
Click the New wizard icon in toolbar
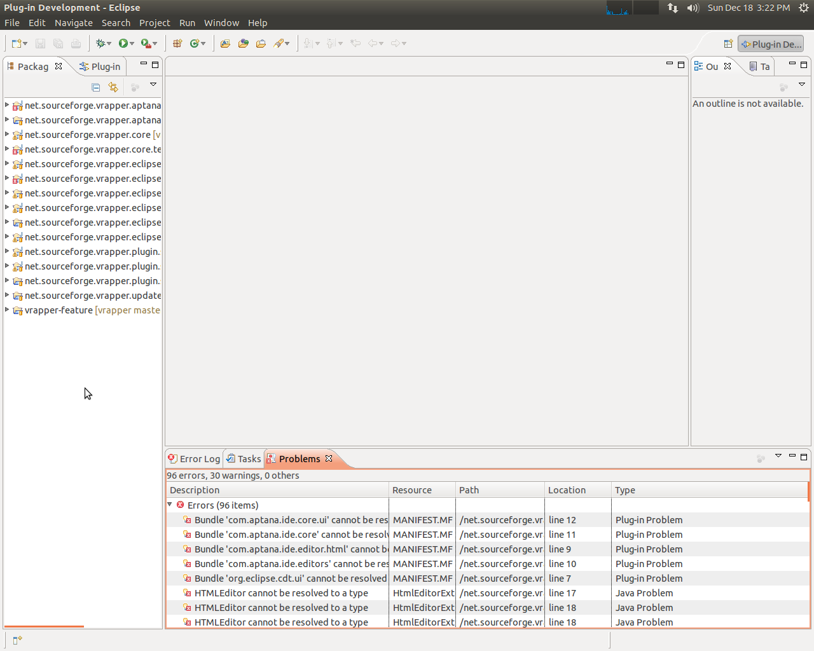point(17,43)
